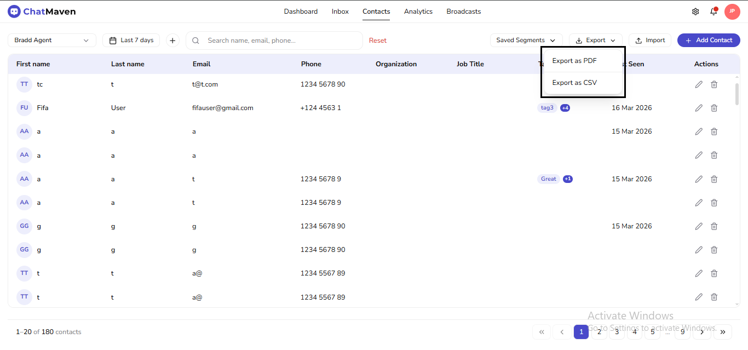Click the JP profile avatar

coord(732,11)
